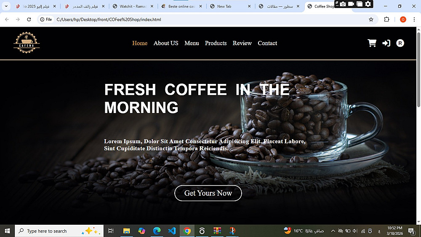Open the recorder settings gear icon
The image size is (421, 237).
[368, 4]
